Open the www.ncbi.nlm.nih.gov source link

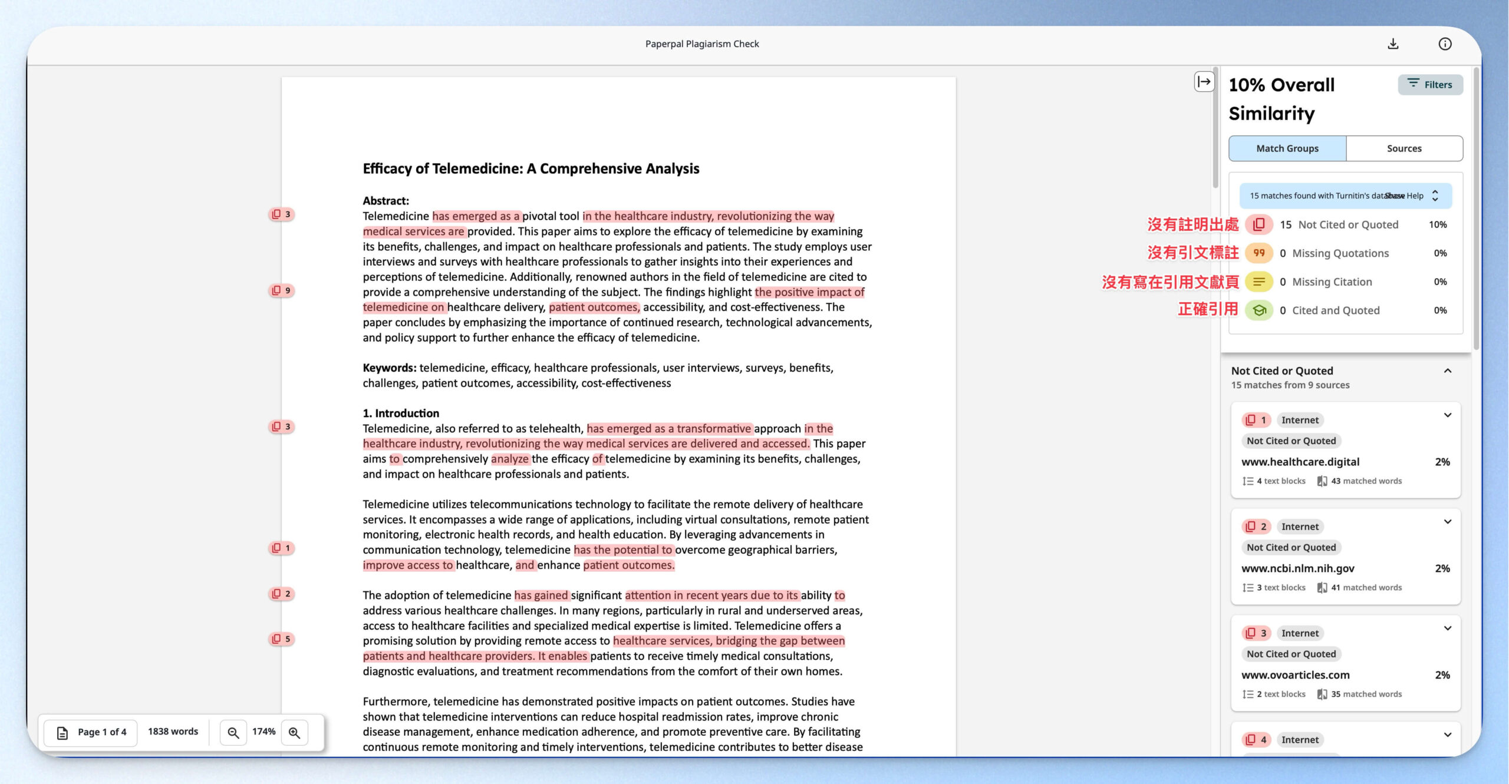pyautogui.click(x=1298, y=568)
